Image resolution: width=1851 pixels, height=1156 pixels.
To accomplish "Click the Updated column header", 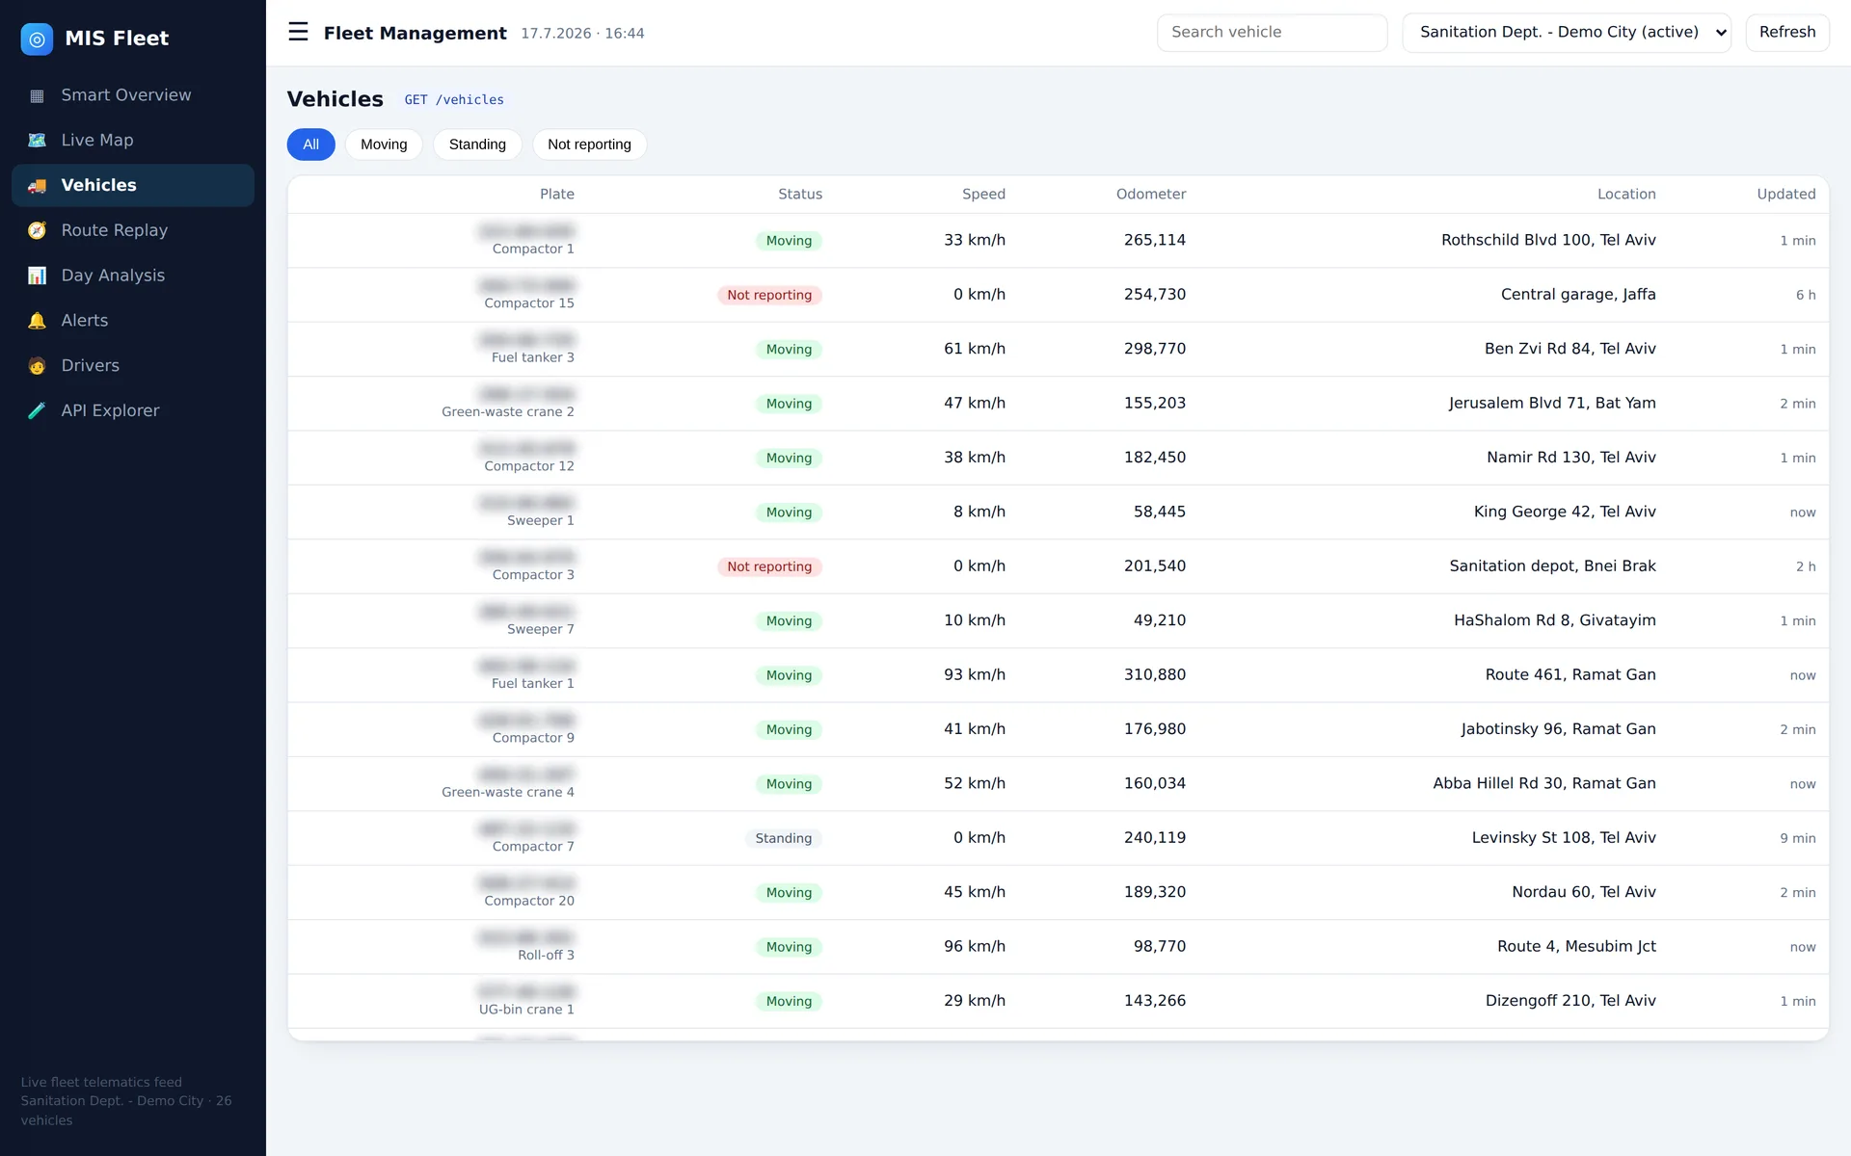I will point(1785,195).
